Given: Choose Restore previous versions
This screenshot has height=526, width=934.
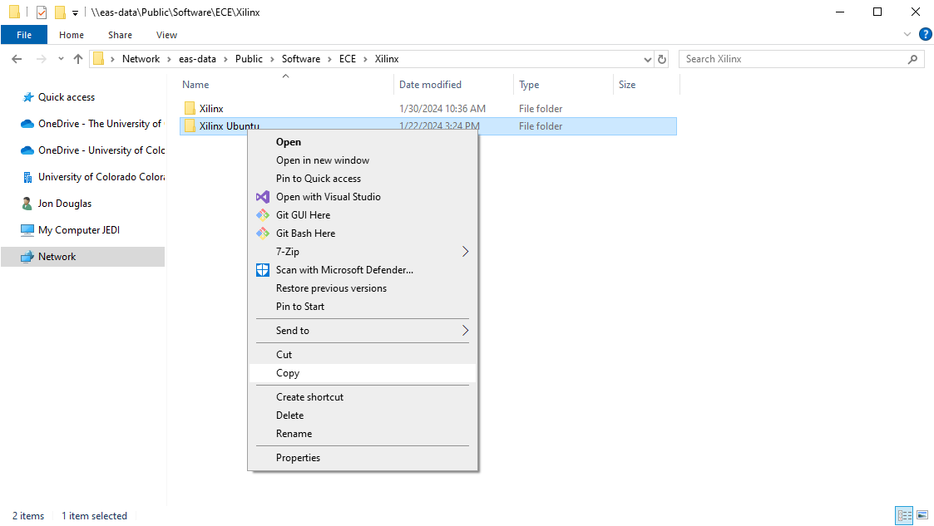Looking at the screenshot, I should tap(363, 288).
